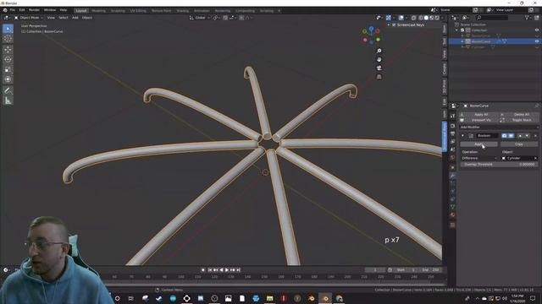Toggle camera view icon in viewport
This screenshot has width=542, height=304.
[x=379, y=68]
